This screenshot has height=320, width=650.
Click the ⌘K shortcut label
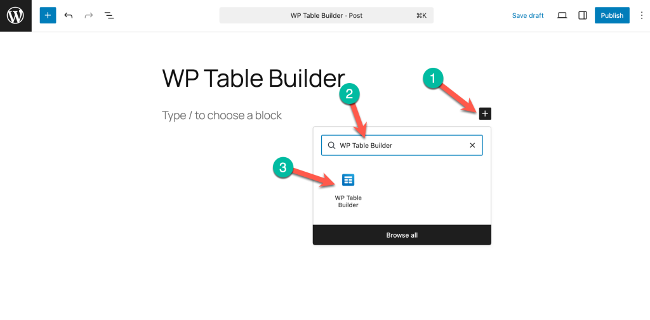point(421,15)
